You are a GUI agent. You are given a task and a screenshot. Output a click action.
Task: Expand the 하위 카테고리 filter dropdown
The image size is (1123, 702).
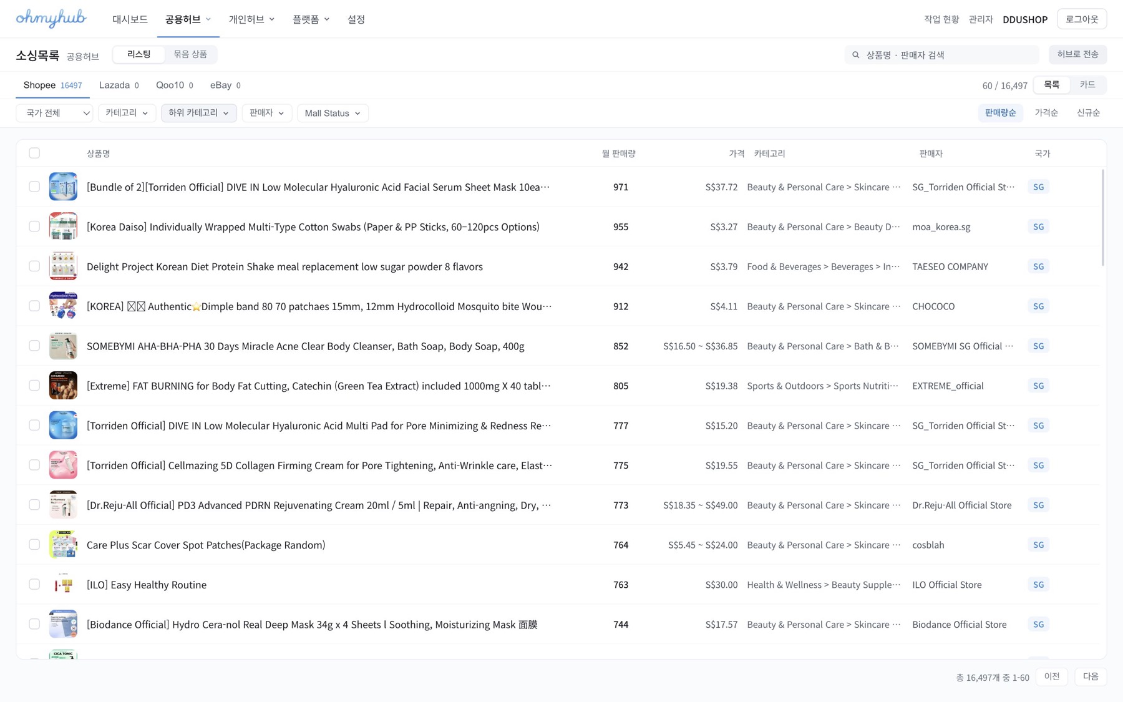[x=198, y=113]
